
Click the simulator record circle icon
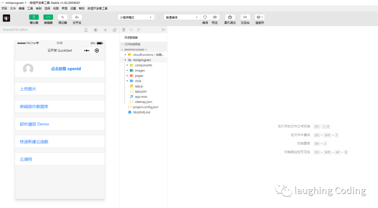[x=96, y=30]
